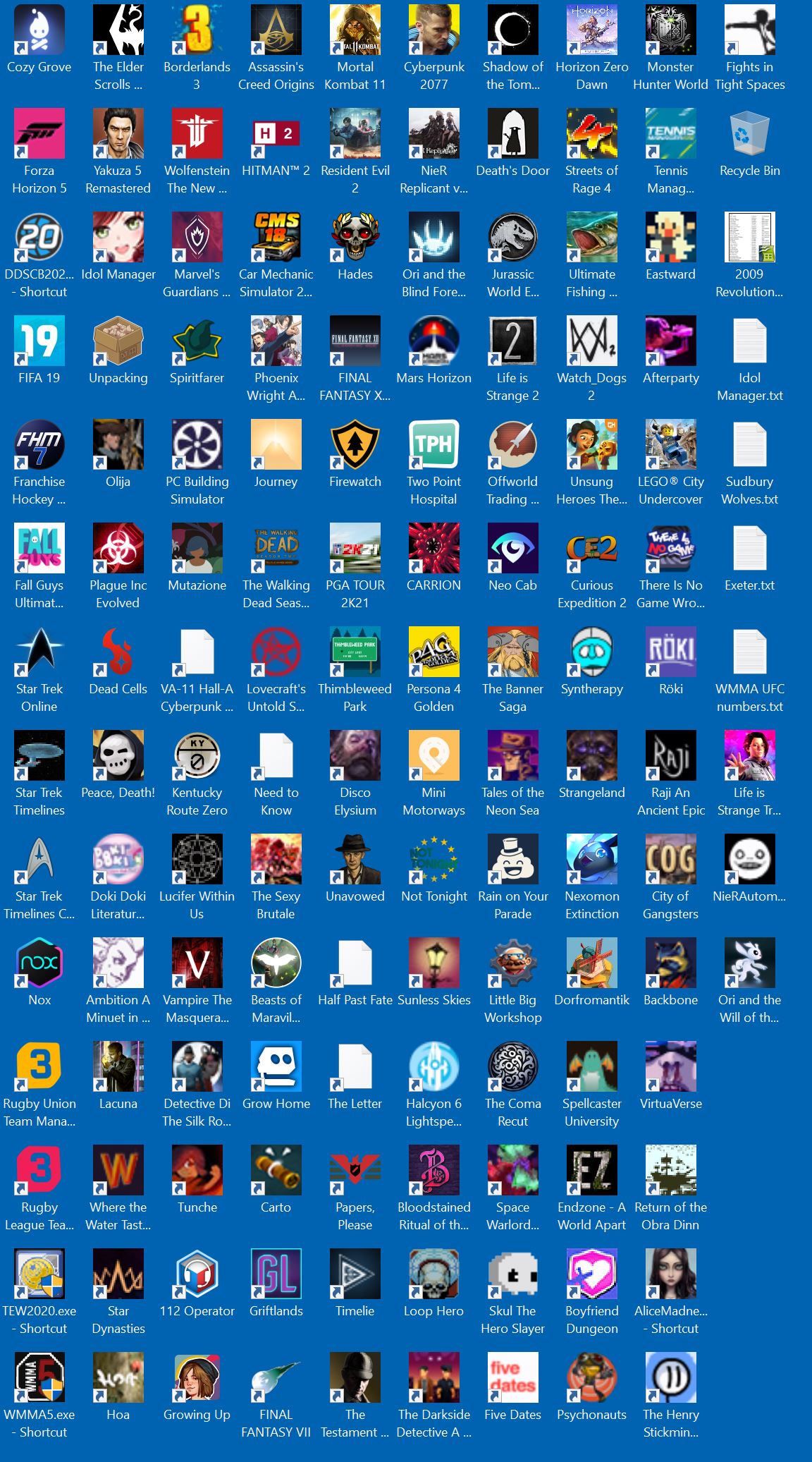Image resolution: width=812 pixels, height=1462 pixels.
Task: Select Spellcaster University icon
Action: pyautogui.click(x=592, y=1066)
